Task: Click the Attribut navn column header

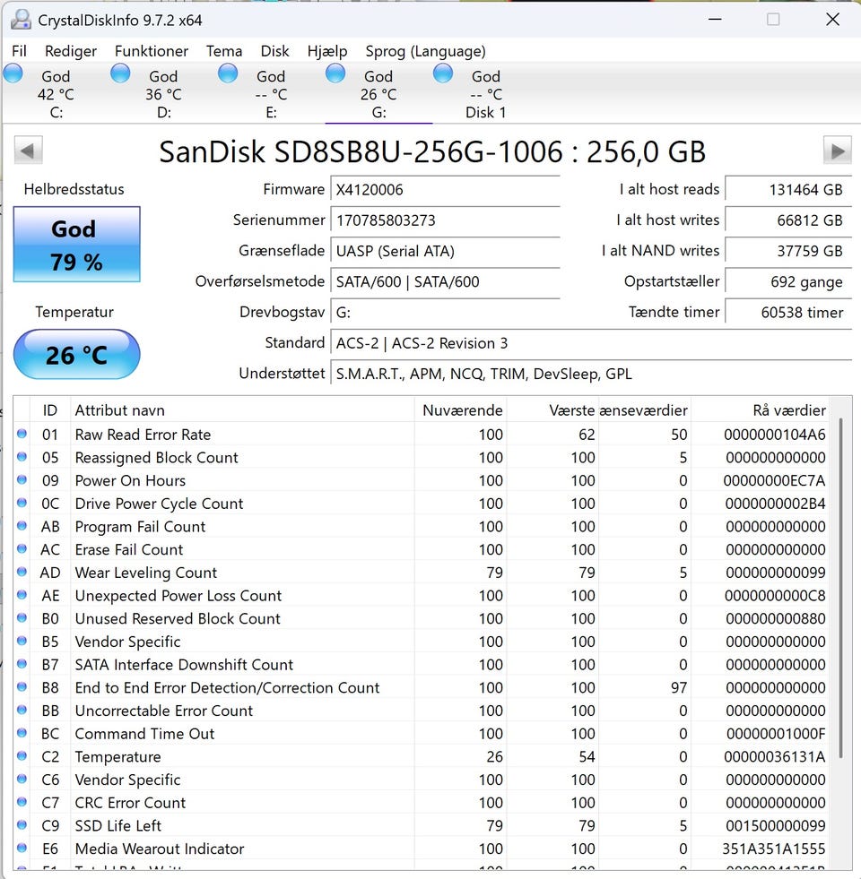Action: click(x=242, y=409)
